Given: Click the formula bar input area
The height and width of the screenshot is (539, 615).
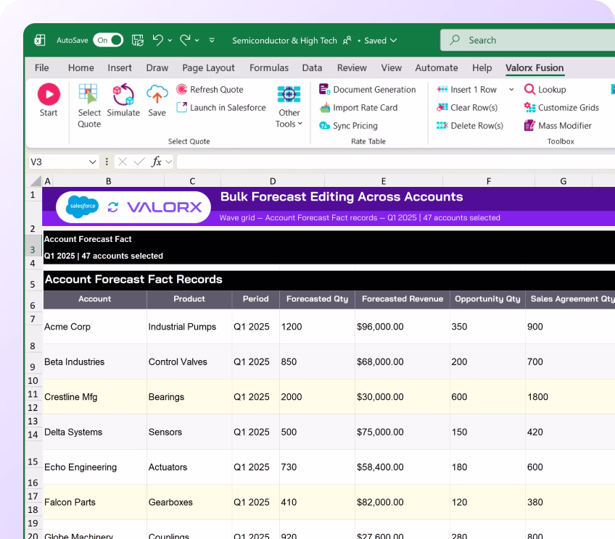Looking at the screenshot, I should coord(396,162).
